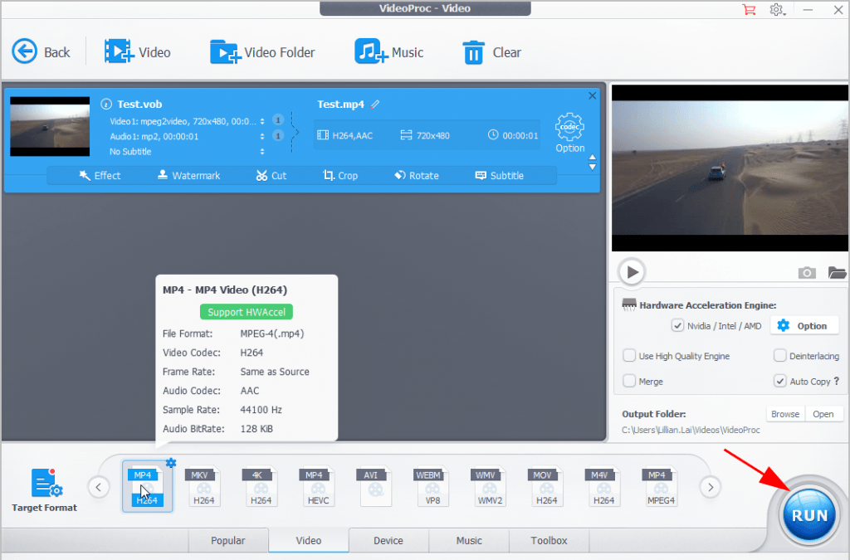Move Test.vob item up in list
850x560 pixels.
point(593,158)
